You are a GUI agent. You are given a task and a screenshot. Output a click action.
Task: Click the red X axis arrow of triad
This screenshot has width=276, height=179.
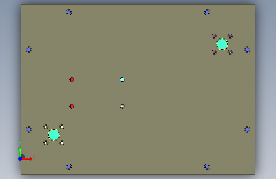[27, 159]
